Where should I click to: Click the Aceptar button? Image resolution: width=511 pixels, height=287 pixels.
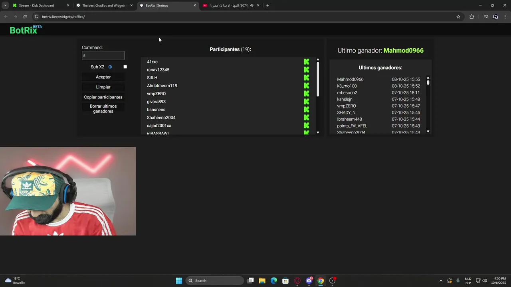coord(103,77)
